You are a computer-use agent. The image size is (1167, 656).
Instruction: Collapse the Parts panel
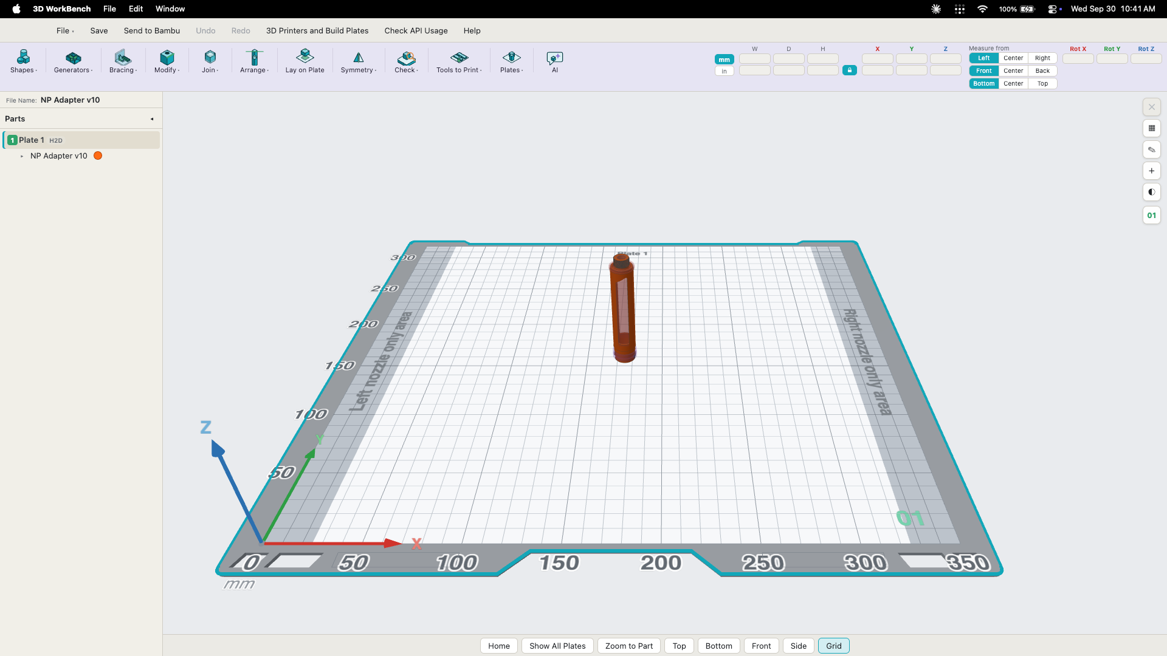click(x=152, y=119)
